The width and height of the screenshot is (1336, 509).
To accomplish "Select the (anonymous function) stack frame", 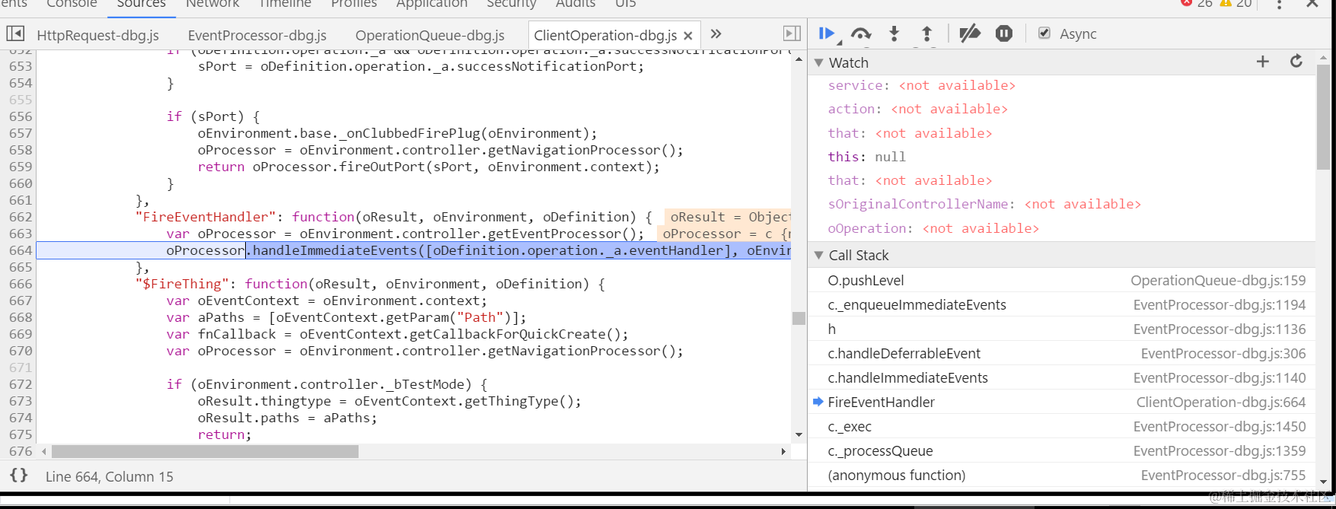I will [x=1062, y=475].
